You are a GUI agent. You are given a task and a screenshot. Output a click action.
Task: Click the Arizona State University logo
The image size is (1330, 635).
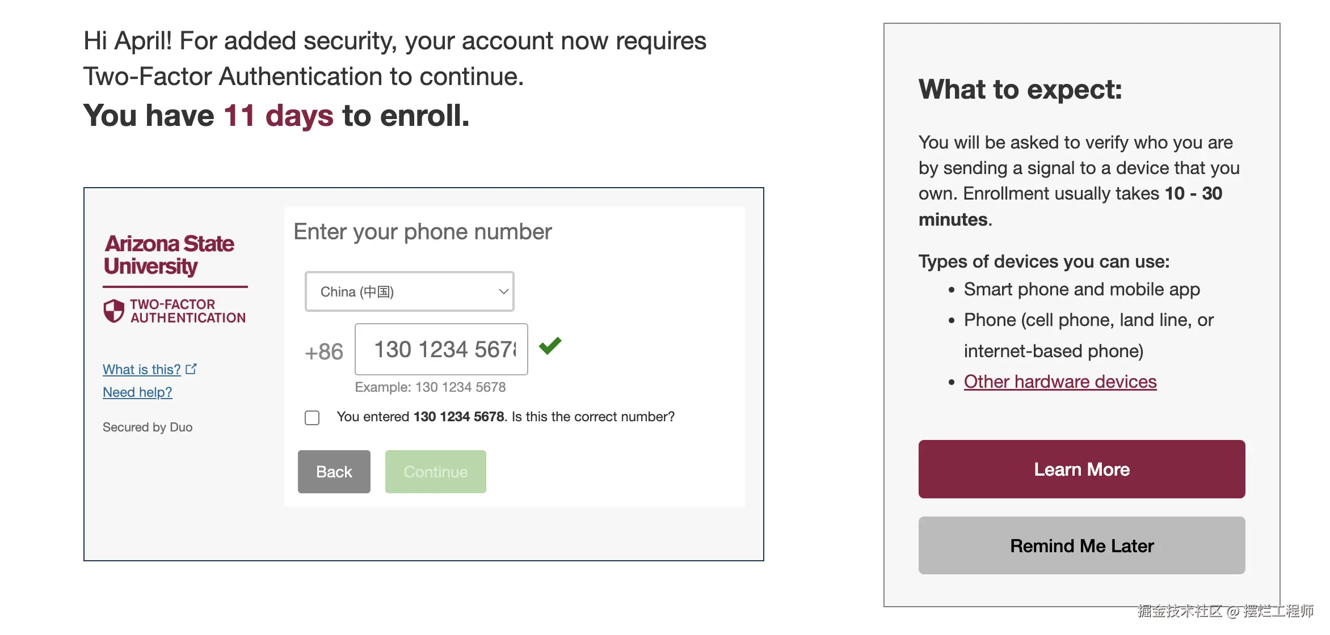point(169,255)
